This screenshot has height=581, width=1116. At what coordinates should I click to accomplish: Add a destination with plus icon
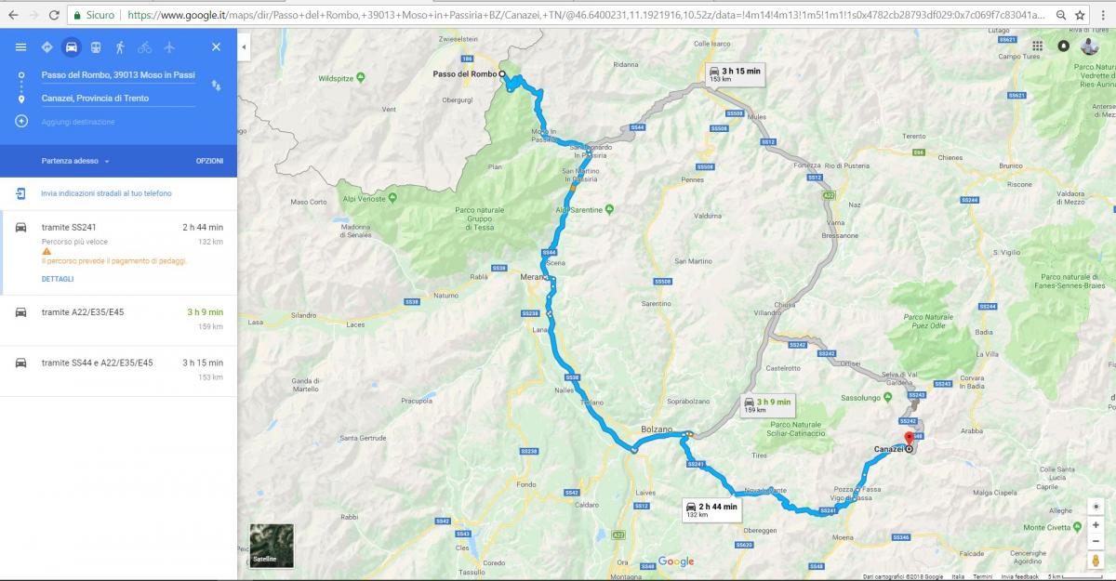tap(20, 122)
